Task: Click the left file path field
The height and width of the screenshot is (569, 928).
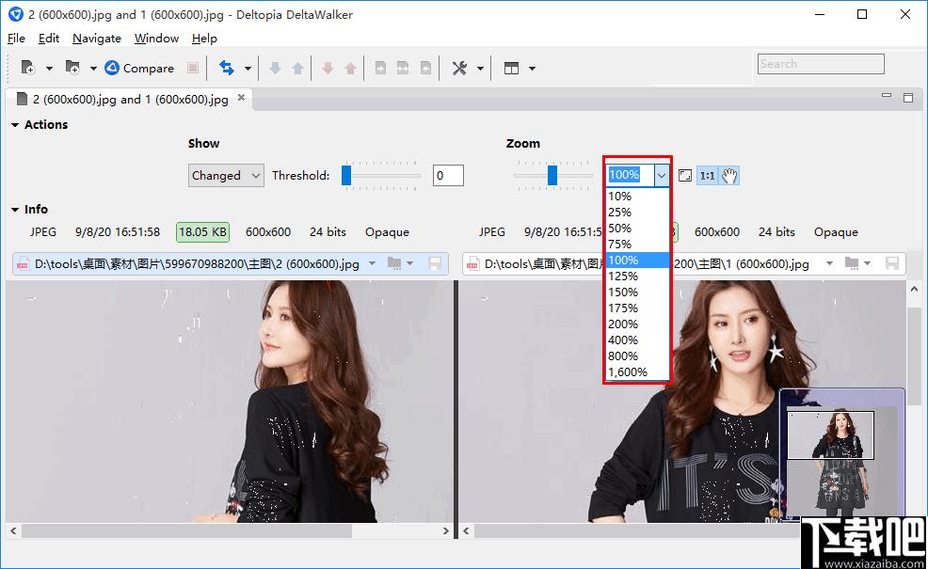Action: pyautogui.click(x=197, y=263)
